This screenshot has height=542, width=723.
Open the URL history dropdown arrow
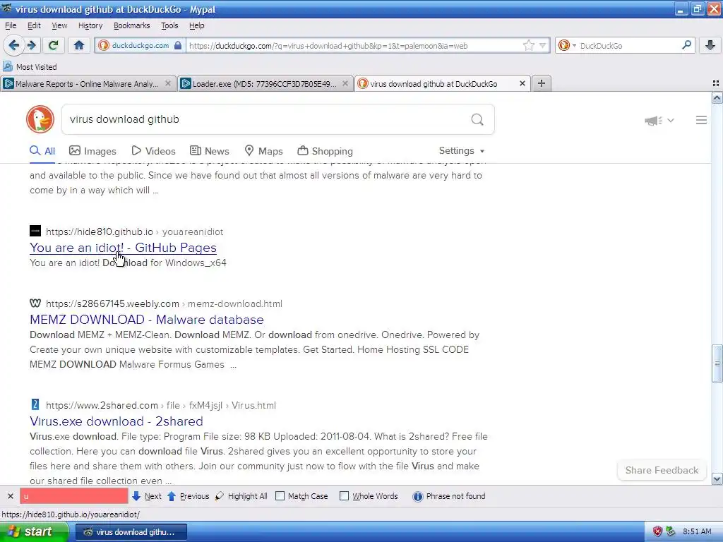click(x=543, y=45)
